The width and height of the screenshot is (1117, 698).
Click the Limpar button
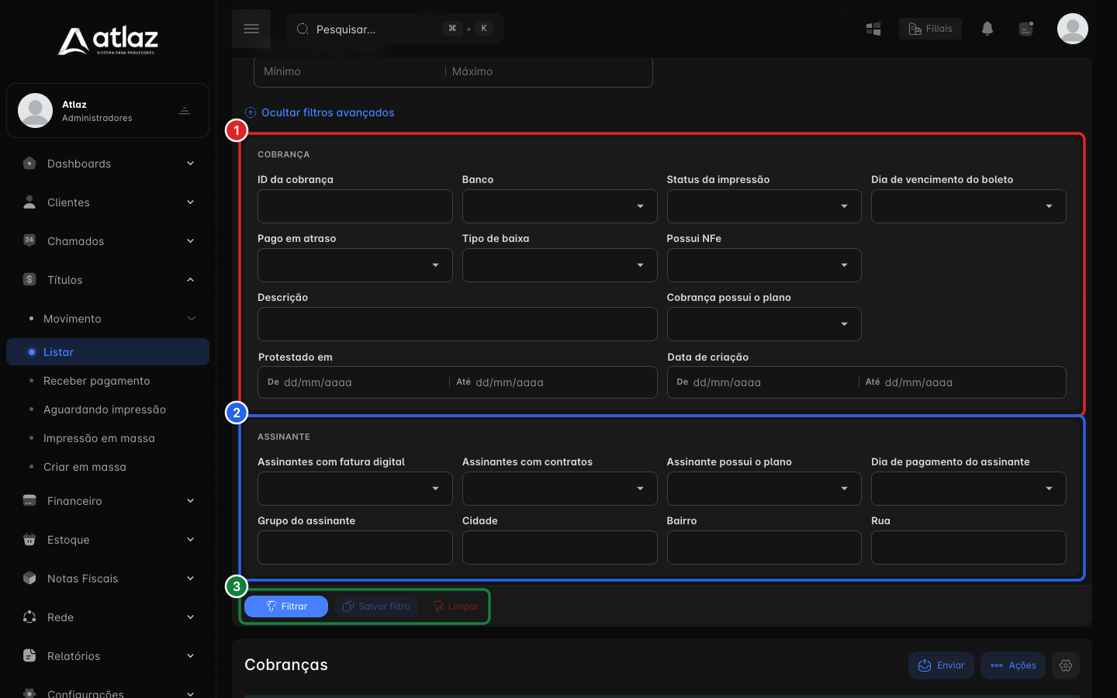click(455, 606)
